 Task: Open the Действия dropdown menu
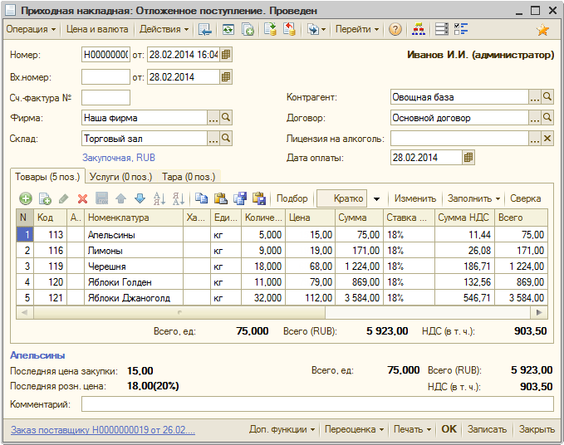tap(164, 29)
